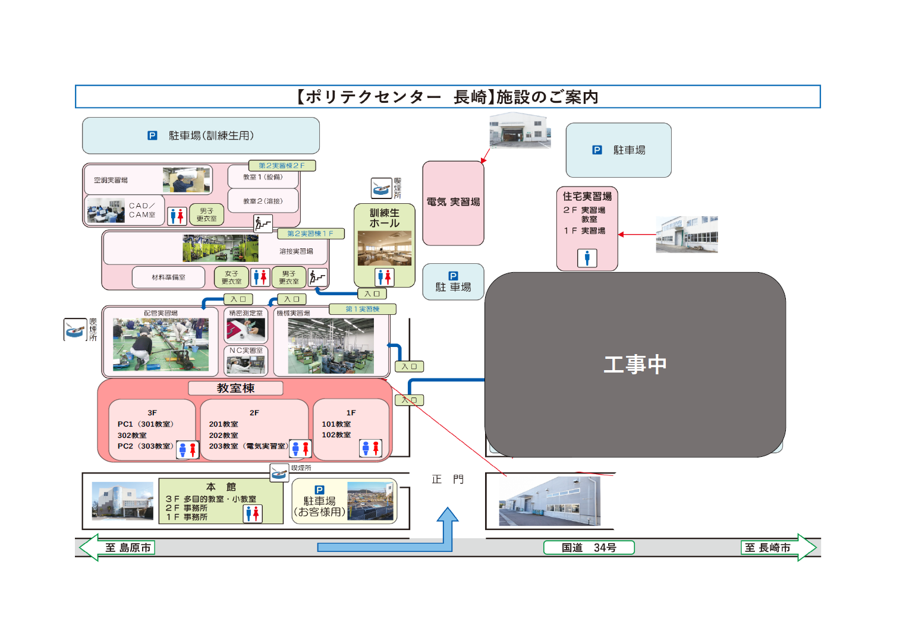Select the 第2実習棟2F label

pyautogui.click(x=282, y=166)
